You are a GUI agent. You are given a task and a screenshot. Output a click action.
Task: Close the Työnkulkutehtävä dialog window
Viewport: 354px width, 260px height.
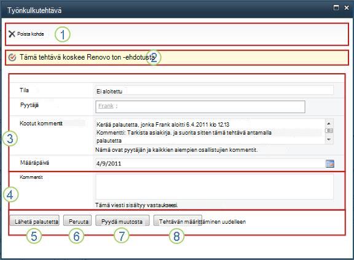click(347, 7)
